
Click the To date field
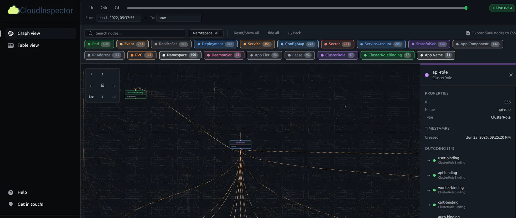click(179, 18)
